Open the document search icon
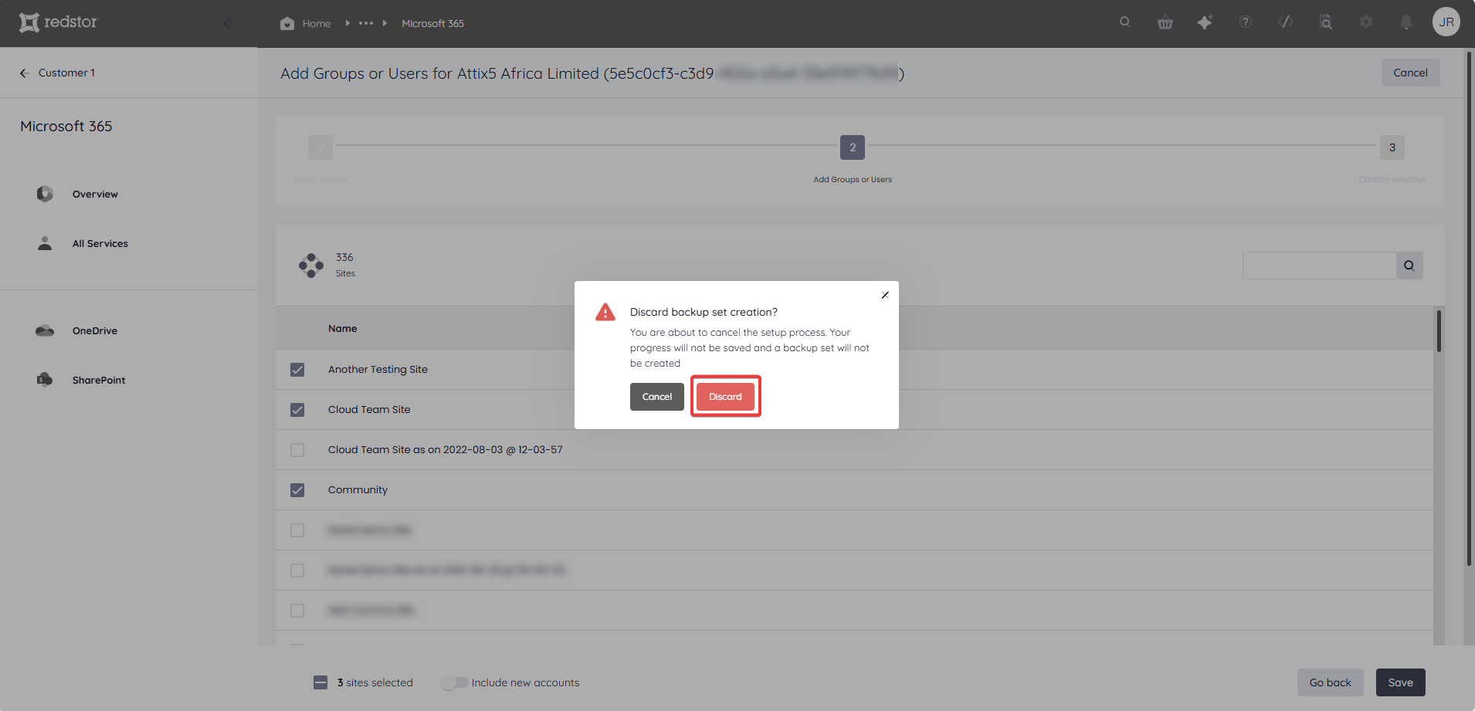Screen dimensions: 1475x711 click(x=1326, y=22)
